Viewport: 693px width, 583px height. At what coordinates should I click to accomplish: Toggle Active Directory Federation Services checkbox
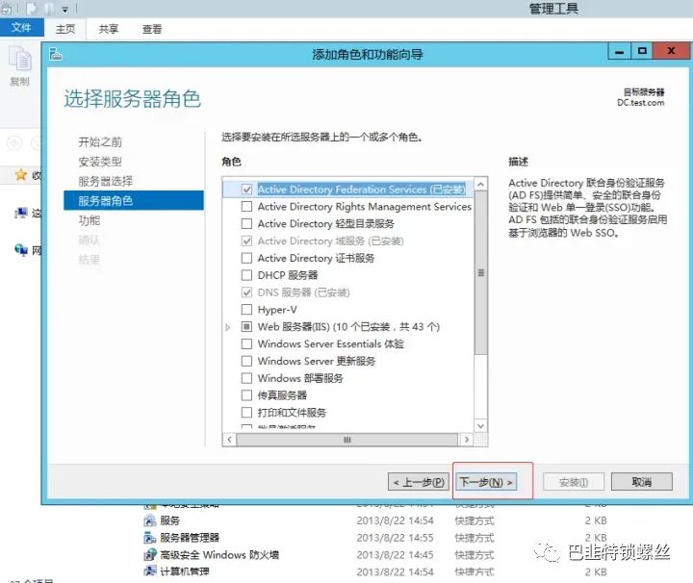pyautogui.click(x=246, y=190)
